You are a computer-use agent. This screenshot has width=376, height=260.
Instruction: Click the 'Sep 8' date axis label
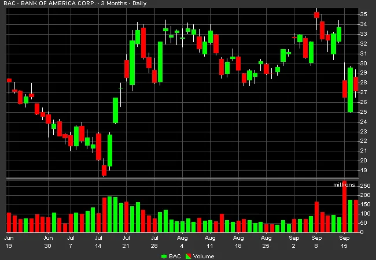click(316, 242)
